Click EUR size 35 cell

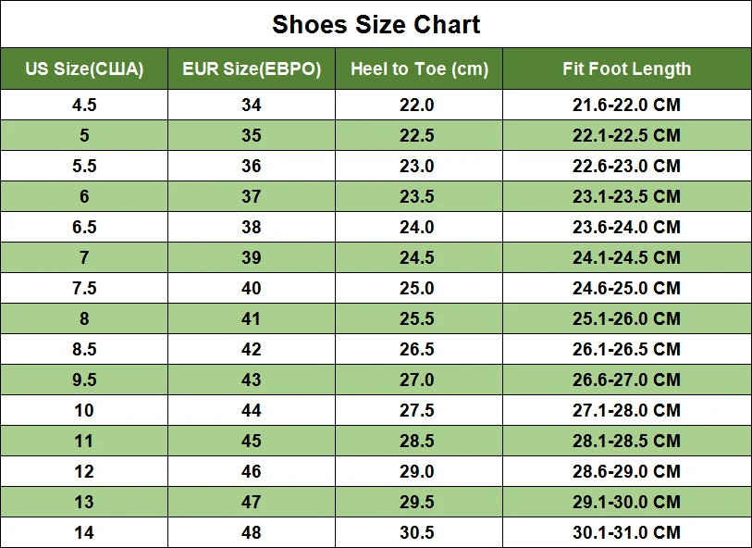click(x=252, y=135)
